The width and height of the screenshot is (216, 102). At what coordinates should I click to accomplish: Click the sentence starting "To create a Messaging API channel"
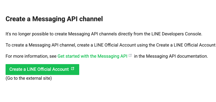111,45
